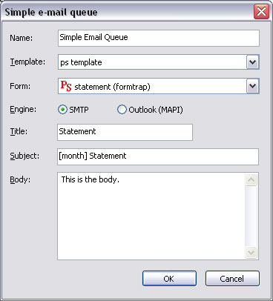The image size is (273, 301).
Task: Click the Cancel button
Action: click(232, 279)
